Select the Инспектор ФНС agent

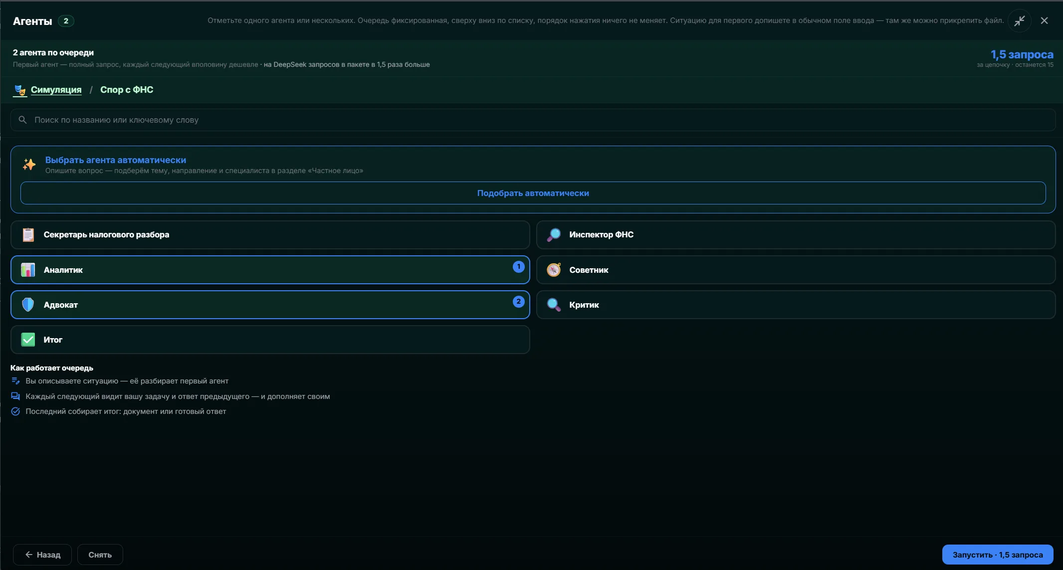coord(796,235)
